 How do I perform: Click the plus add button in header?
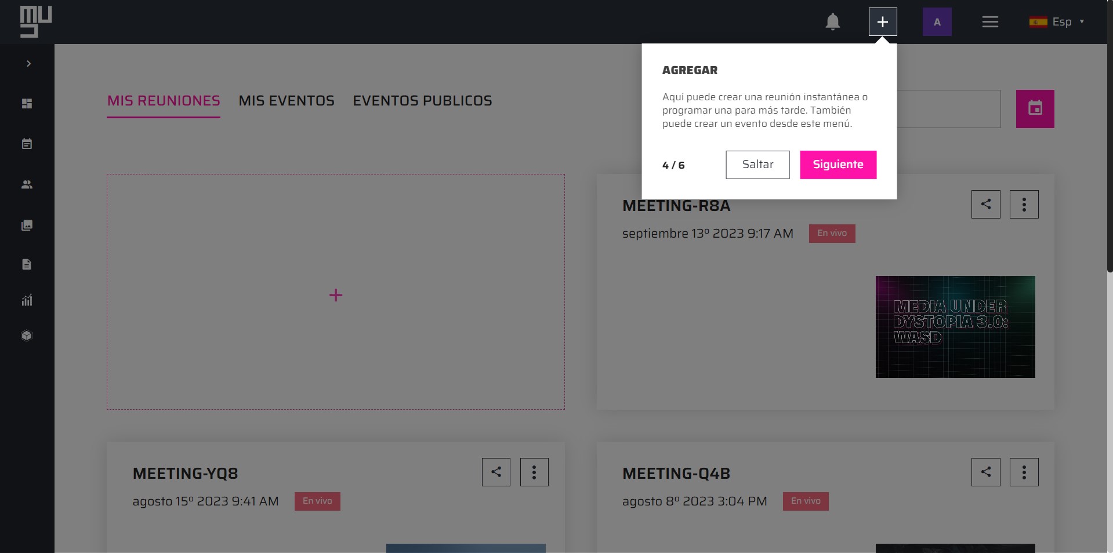coord(883,22)
